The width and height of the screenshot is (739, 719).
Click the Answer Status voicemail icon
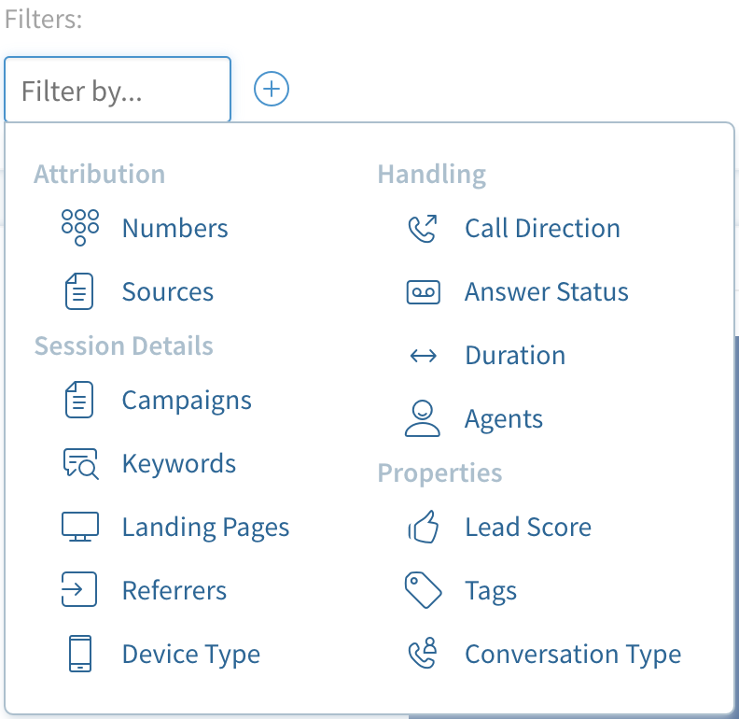424,292
